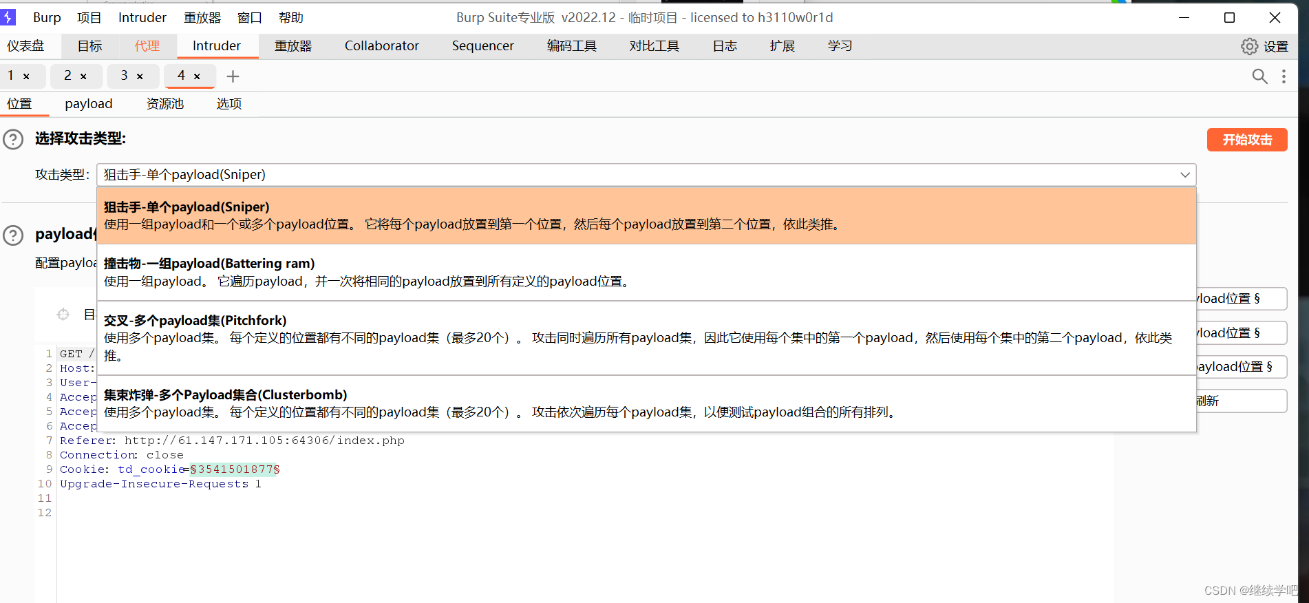Click the 刷新 button

tap(1242, 401)
